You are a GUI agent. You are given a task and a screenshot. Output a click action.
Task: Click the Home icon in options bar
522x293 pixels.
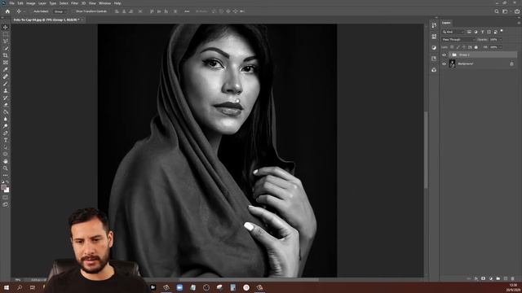[x=7, y=11]
